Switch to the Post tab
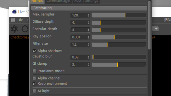171x96 pixels. point(78,1)
